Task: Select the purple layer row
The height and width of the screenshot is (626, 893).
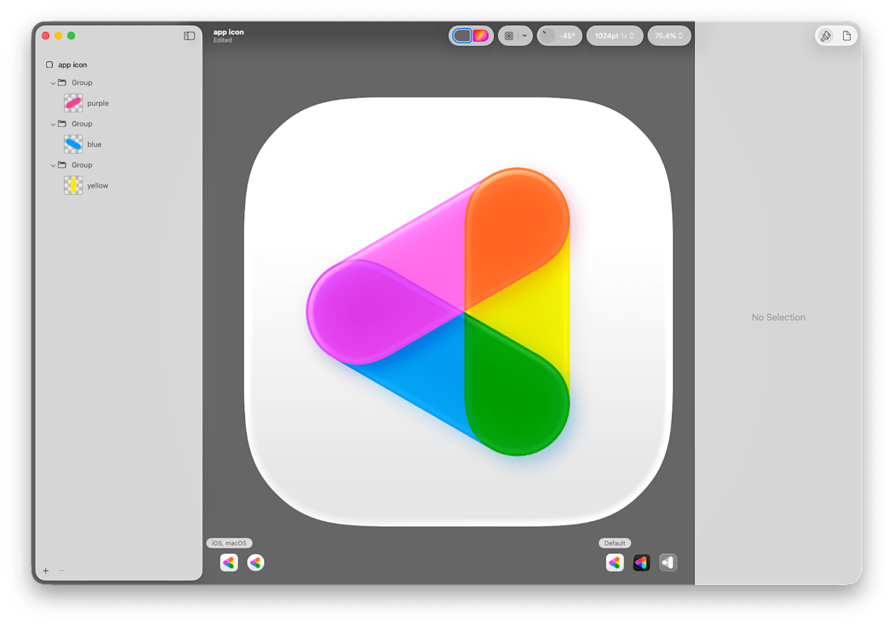Action: coord(119,103)
